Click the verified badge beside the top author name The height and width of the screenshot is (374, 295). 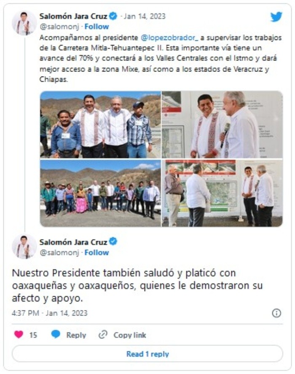point(113,16)
